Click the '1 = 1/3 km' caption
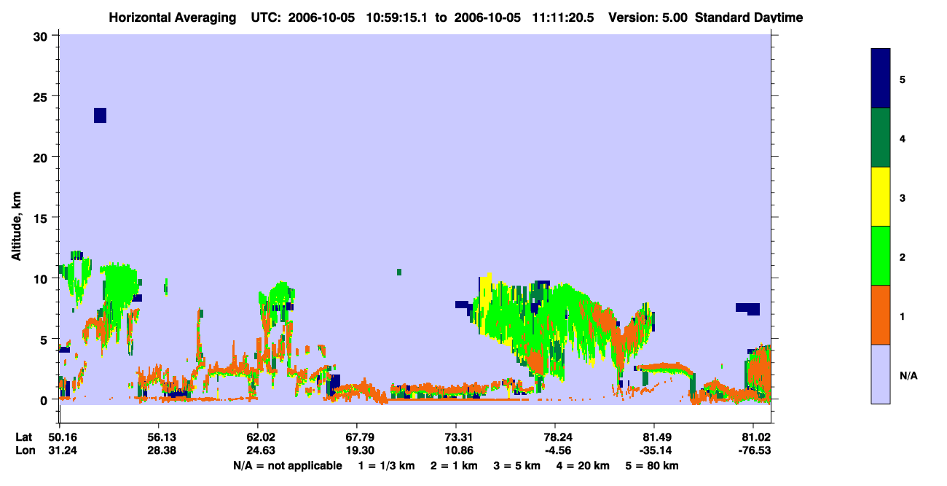This screenshot has height=486, width=947. (x=387, y=466)
